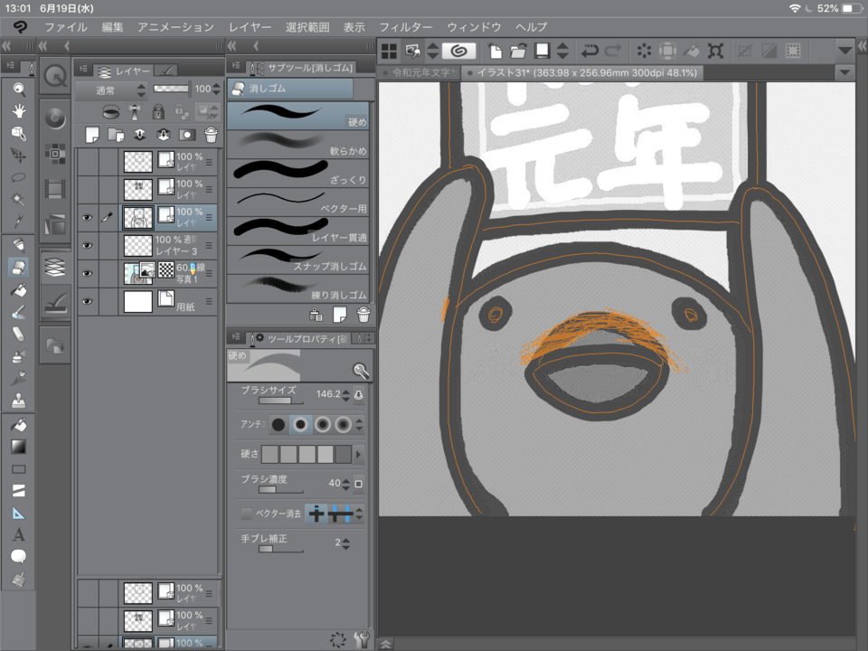Switch to the 令和元年文字 canvas tab
The width and height of the screenshot is (868, 651).
(420, 72)
